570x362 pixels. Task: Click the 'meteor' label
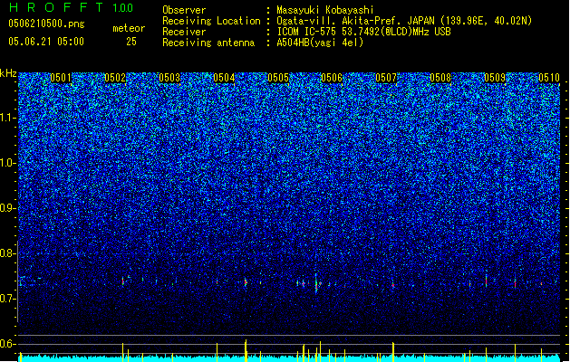129,28
